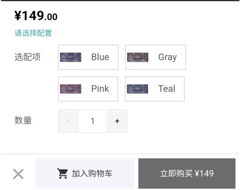Choose the Gray option label

[168, 57]
